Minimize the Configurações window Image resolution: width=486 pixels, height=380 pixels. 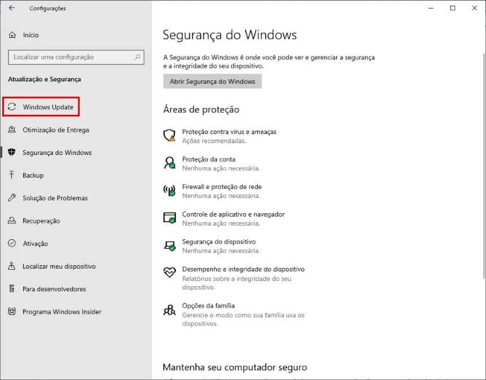[431, 8]
